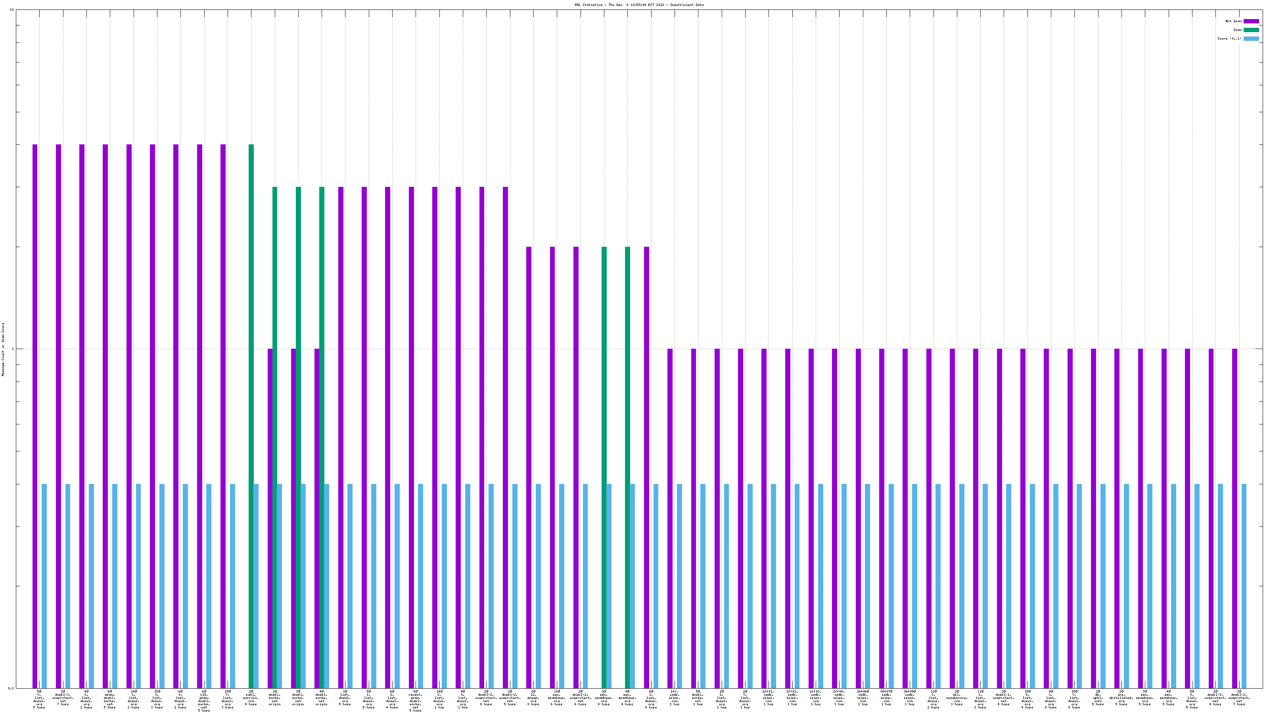Select the old.spam.dnsbl.sorbs.net x-axis label
The image size is (1269, 714).
pos(204,701)
